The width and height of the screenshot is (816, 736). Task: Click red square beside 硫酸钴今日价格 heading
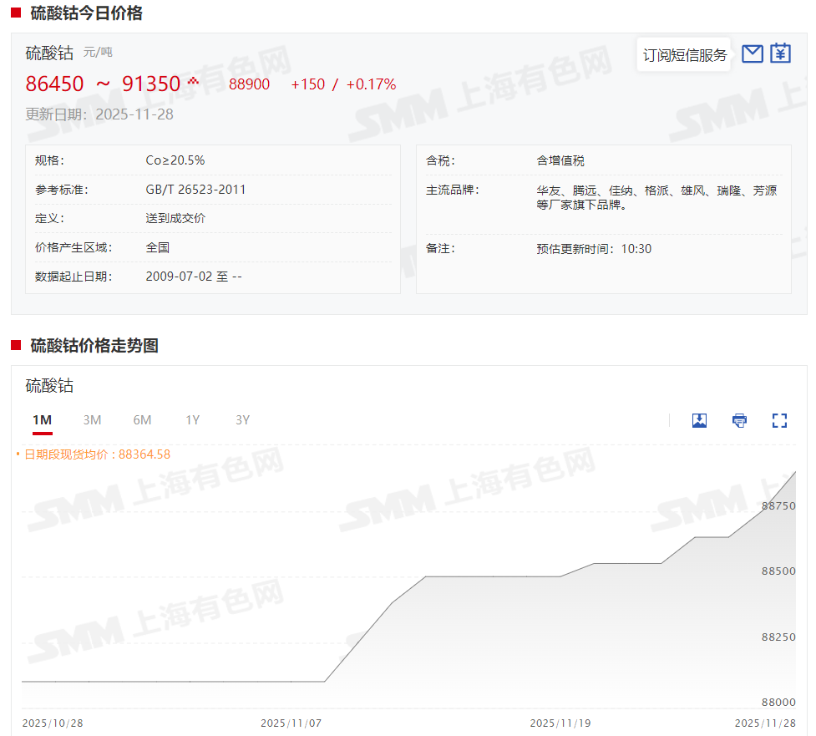[x=16, y=13]
